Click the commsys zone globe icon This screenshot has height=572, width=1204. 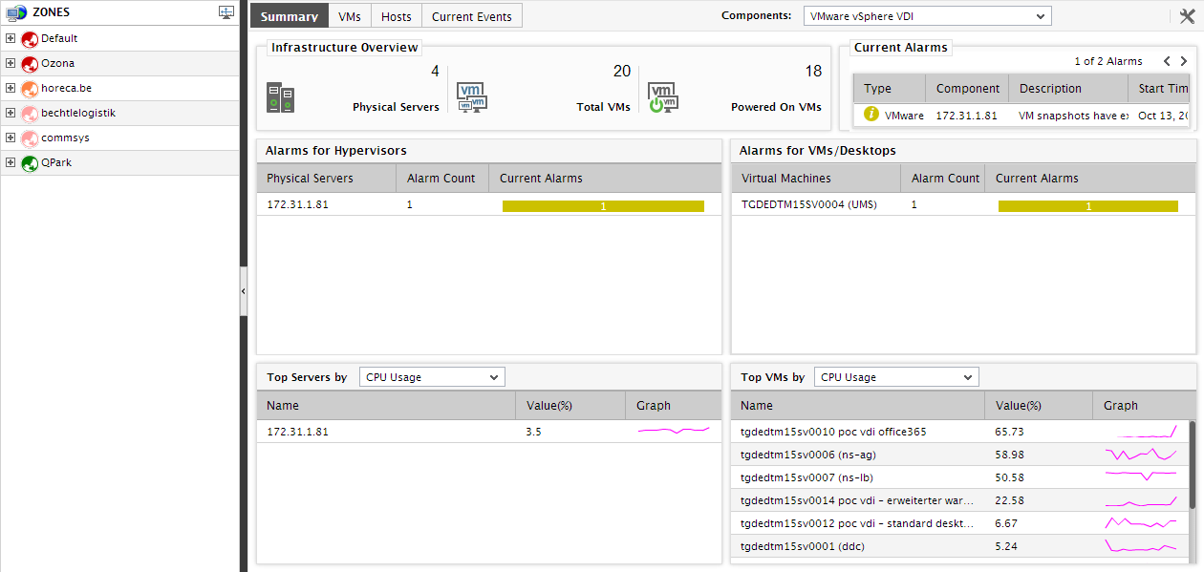pyautogui.click(x=29, y=138)
